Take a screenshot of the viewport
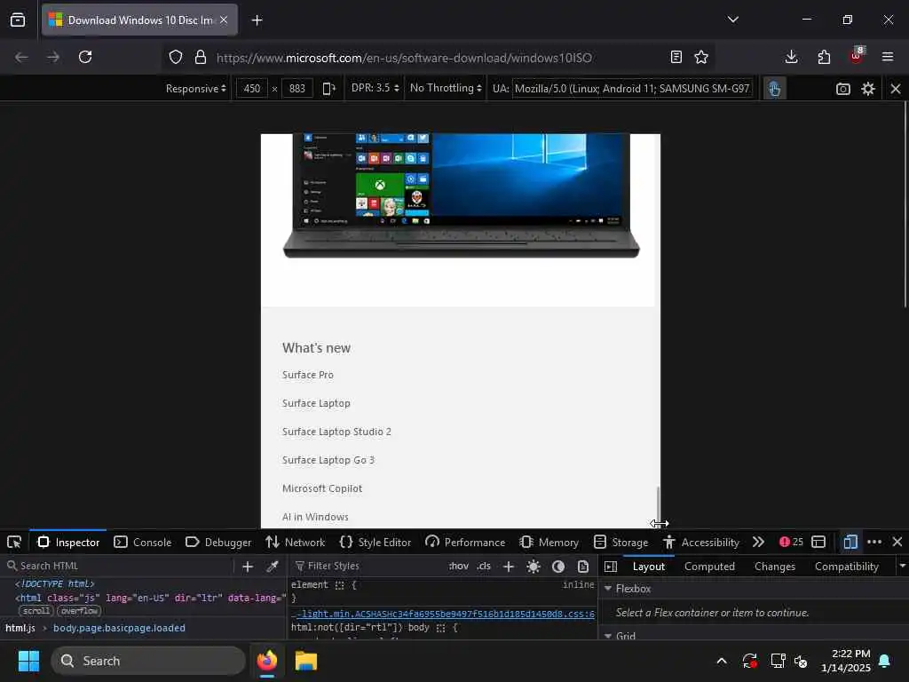909x682 pixels. (843, 89)
